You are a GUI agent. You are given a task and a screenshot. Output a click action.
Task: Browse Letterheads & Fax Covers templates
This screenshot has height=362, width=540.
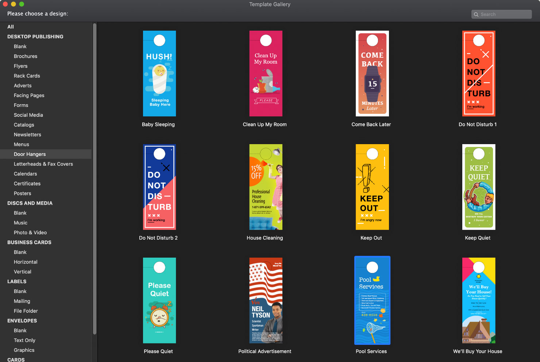point(43,164)
